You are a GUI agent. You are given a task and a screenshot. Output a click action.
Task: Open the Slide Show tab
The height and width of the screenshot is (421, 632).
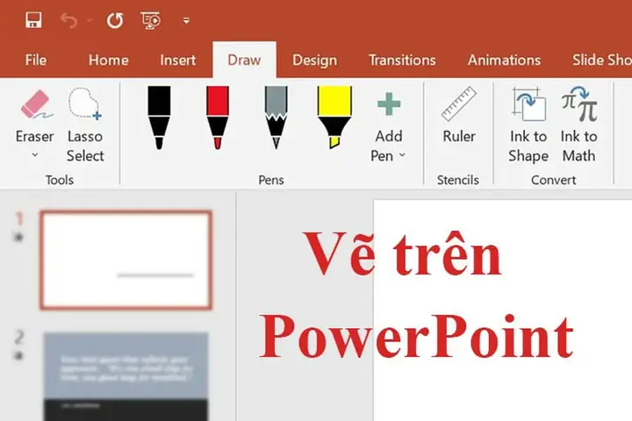pos(602,60)
